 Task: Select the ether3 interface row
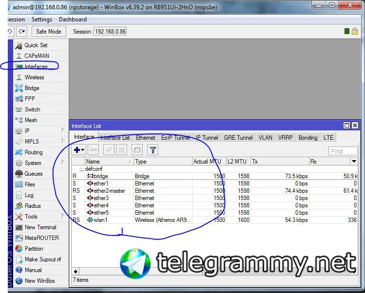click(214, 198)
